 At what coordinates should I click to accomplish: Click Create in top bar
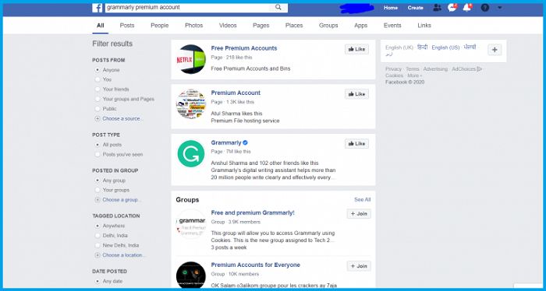(x=416, y=8)
